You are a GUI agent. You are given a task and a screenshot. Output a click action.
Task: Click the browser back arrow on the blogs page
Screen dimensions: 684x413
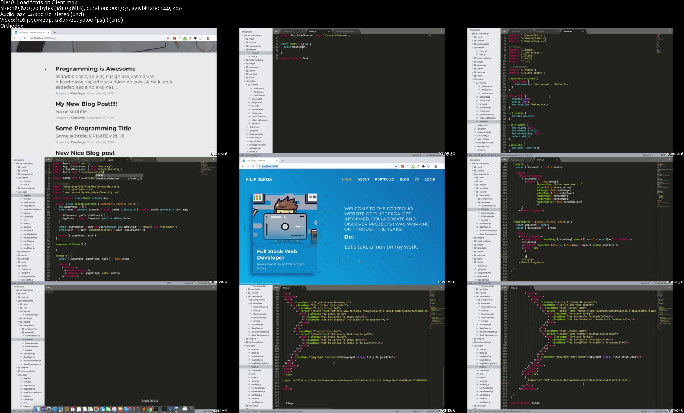tap(15, 38)
